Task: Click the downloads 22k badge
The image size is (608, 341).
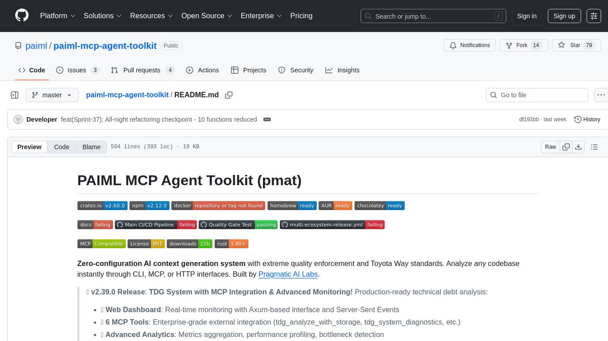Action: pyautogui.click(x=190, y=244)
